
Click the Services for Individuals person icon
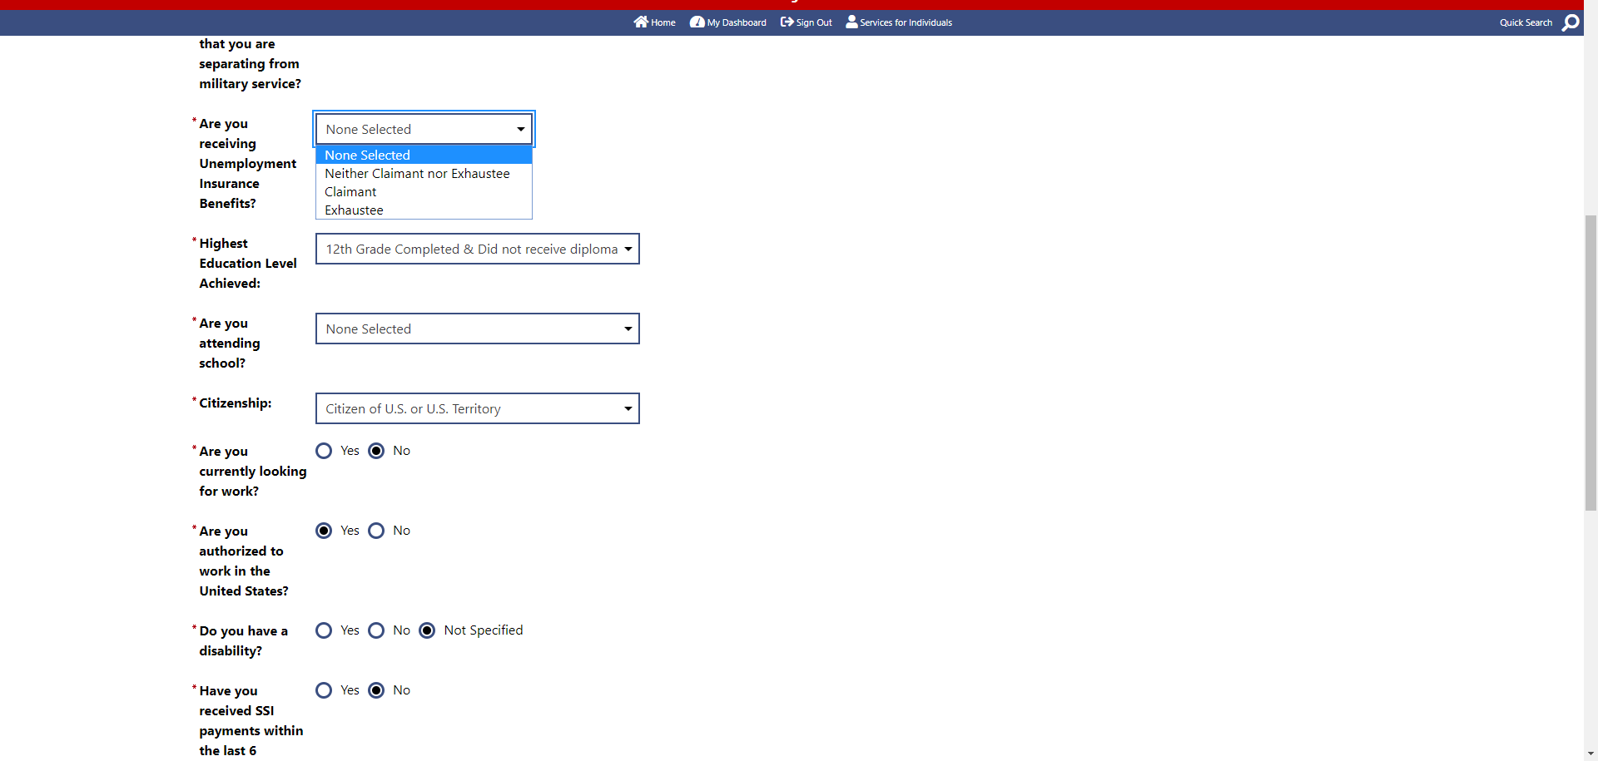(x=851, y=22)
